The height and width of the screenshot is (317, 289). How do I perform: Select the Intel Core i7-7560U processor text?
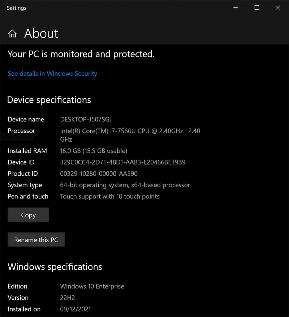121,131
